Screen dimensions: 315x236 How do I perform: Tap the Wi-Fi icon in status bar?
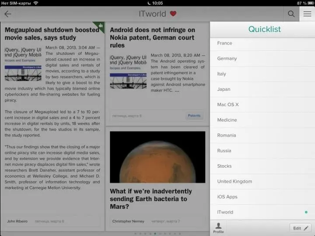point(36,3)
